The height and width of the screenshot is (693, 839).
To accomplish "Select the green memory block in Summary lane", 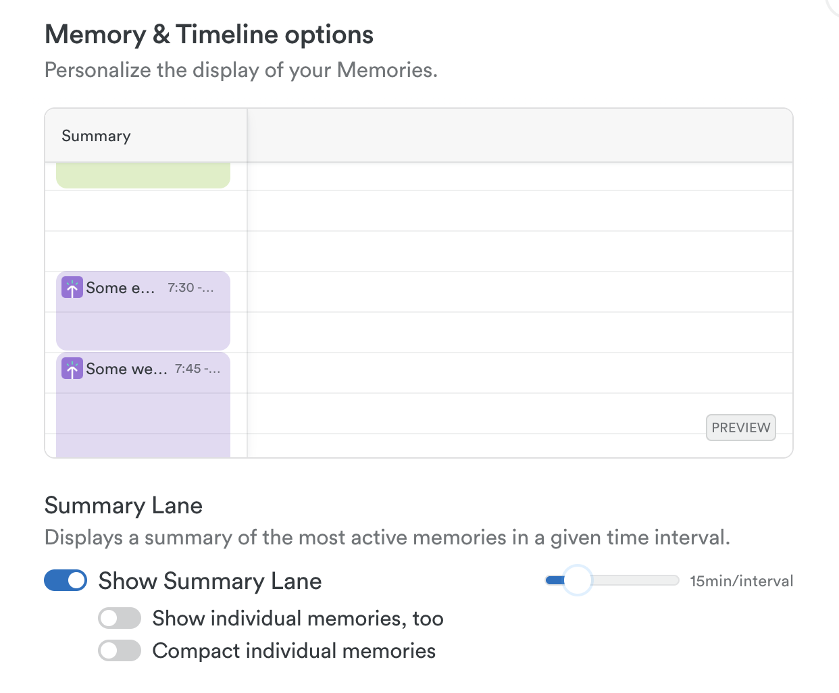I will point(143,175).
